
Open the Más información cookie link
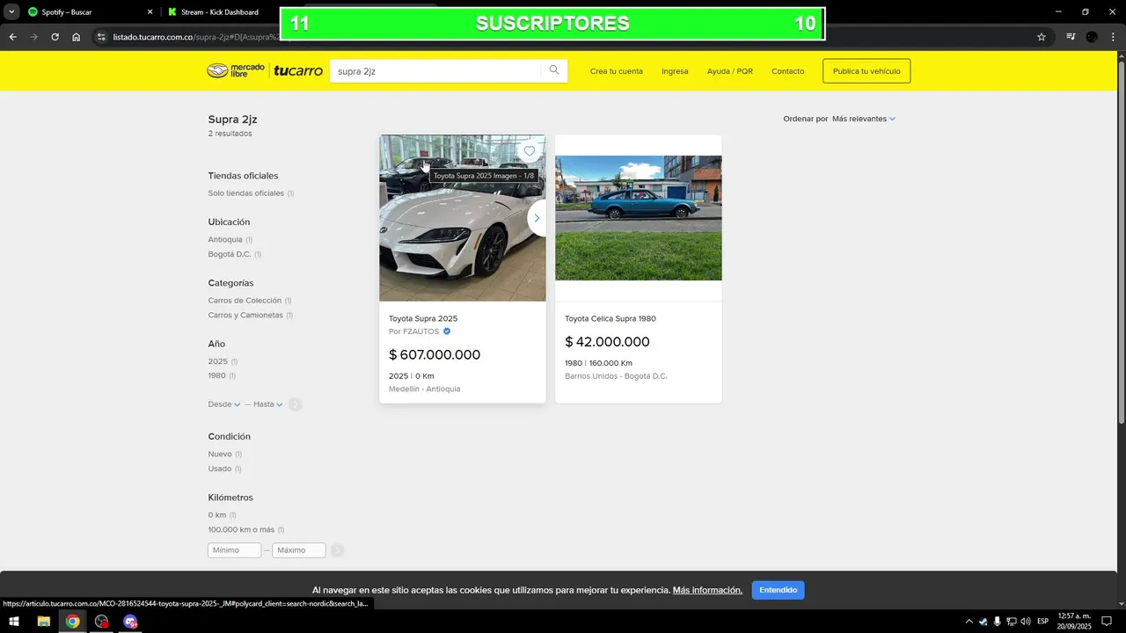point(707,590)
